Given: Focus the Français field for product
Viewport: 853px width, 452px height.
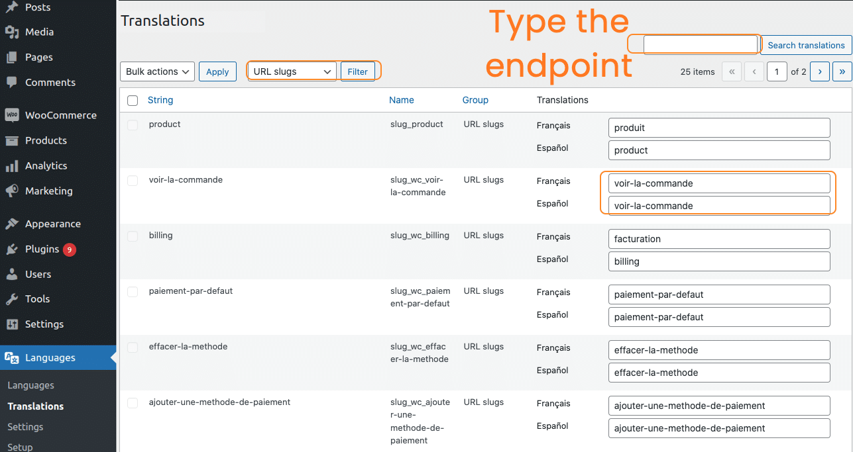Looking at the screenshot, I should click(x=719, y=128).
